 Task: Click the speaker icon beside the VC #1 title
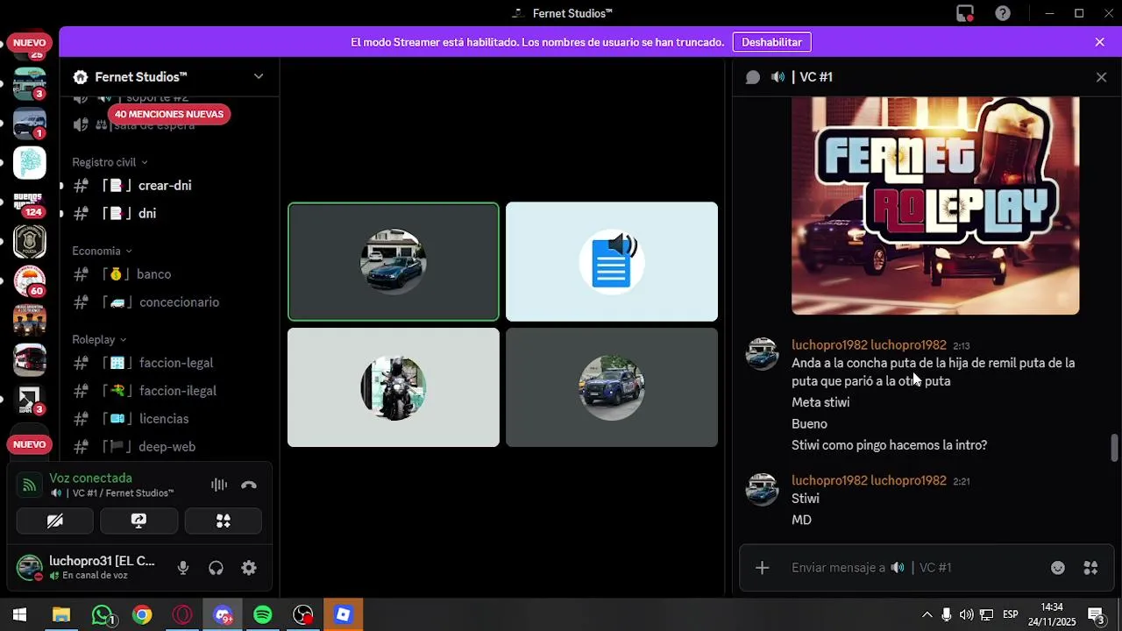click(778, 77)
